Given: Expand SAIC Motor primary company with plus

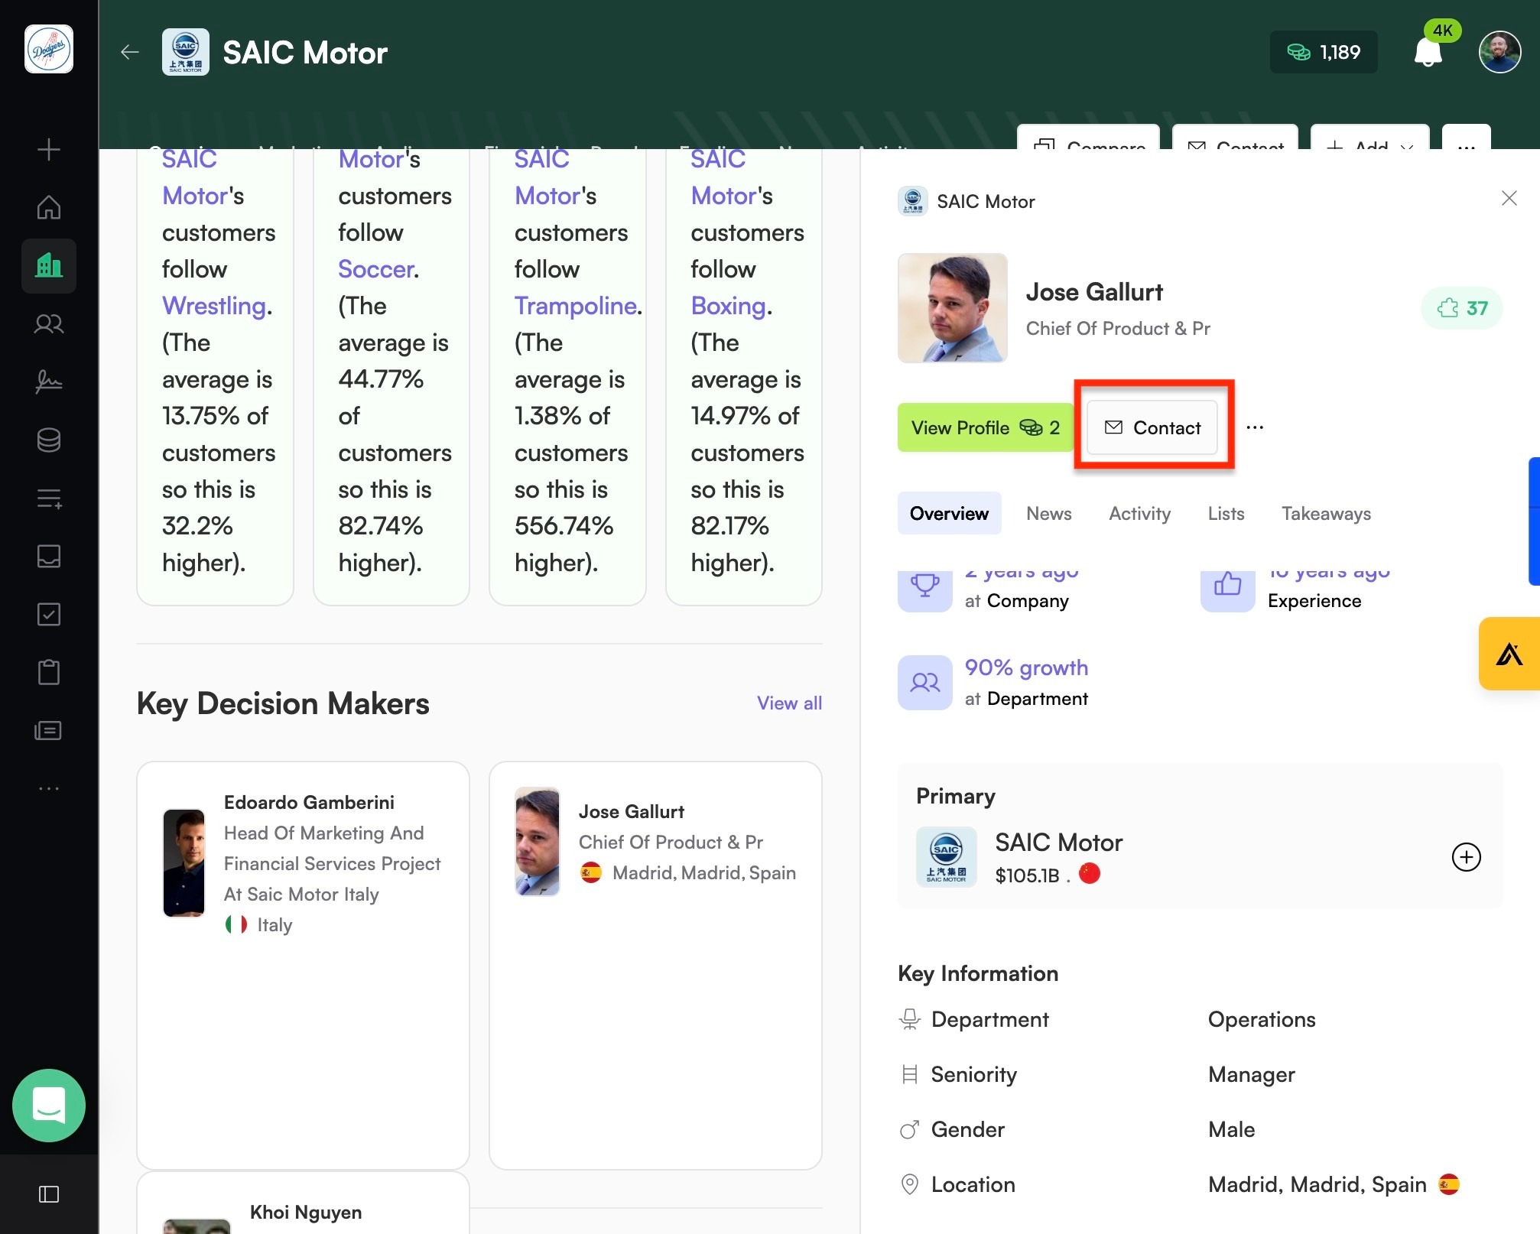Looking at the screenshot, I should pyautogui.click(x=1466, y=856).
